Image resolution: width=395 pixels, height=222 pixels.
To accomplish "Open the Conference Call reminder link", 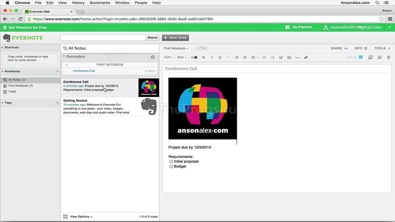I will coord(84,71).
